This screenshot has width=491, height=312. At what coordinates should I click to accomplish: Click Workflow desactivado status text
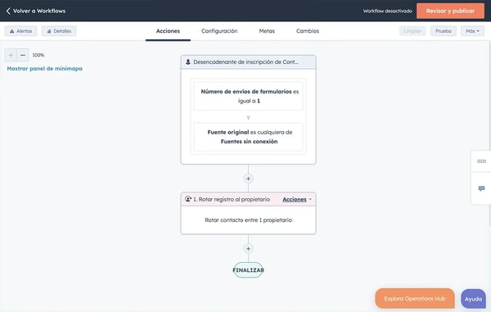coord(387,11)
